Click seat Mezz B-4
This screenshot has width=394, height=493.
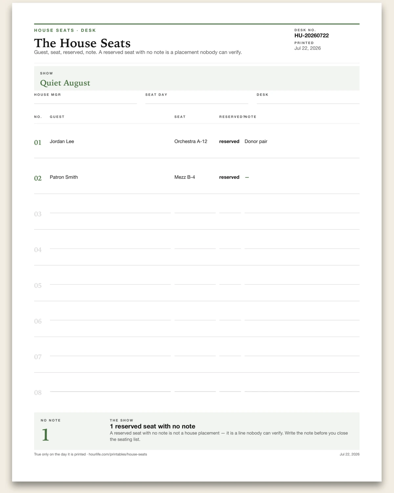[x=185, y=177]
